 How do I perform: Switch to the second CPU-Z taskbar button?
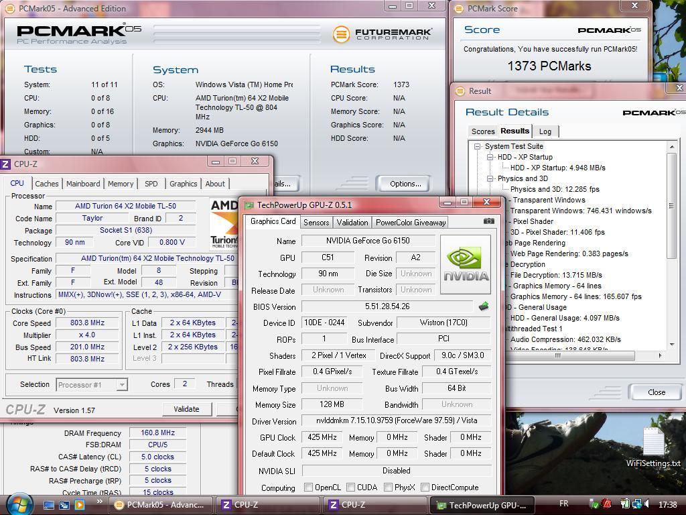[376, 505]
